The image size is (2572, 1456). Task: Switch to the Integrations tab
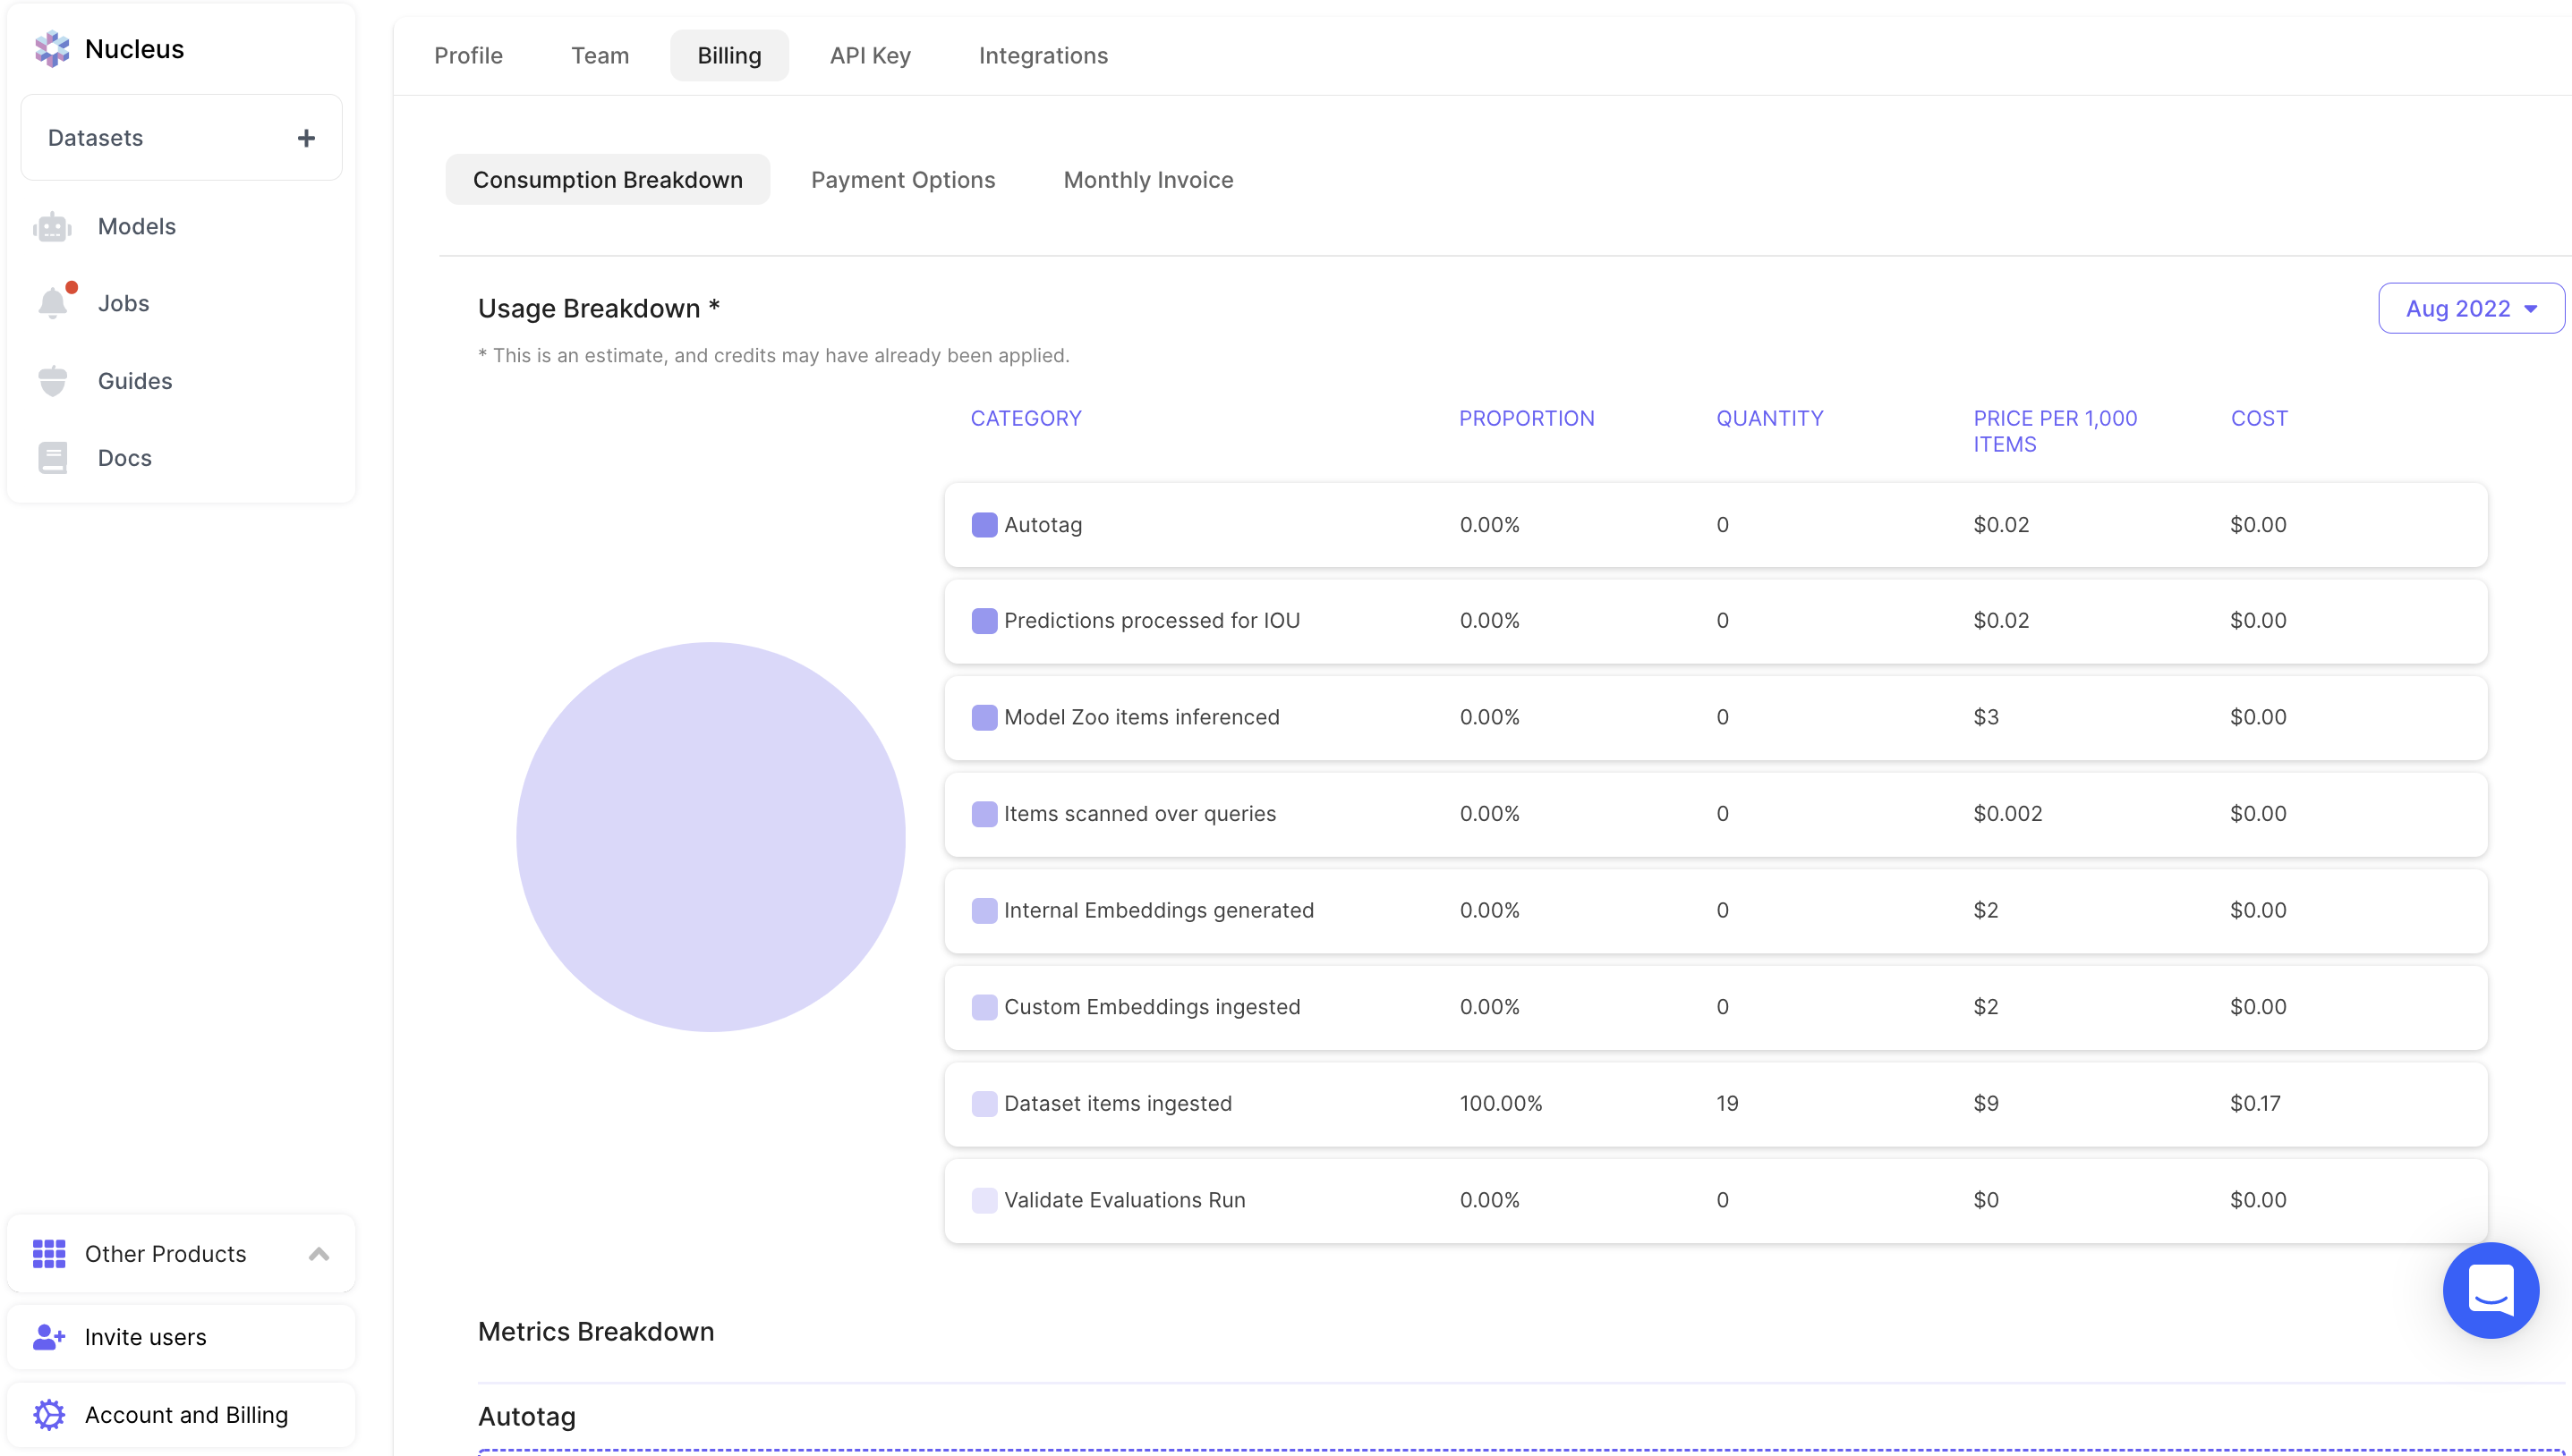[1043, 56]
